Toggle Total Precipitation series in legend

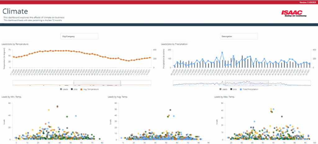point(249,89)
